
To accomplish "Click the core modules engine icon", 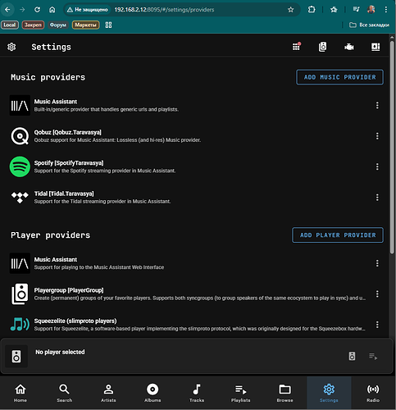I will (349, 47).
